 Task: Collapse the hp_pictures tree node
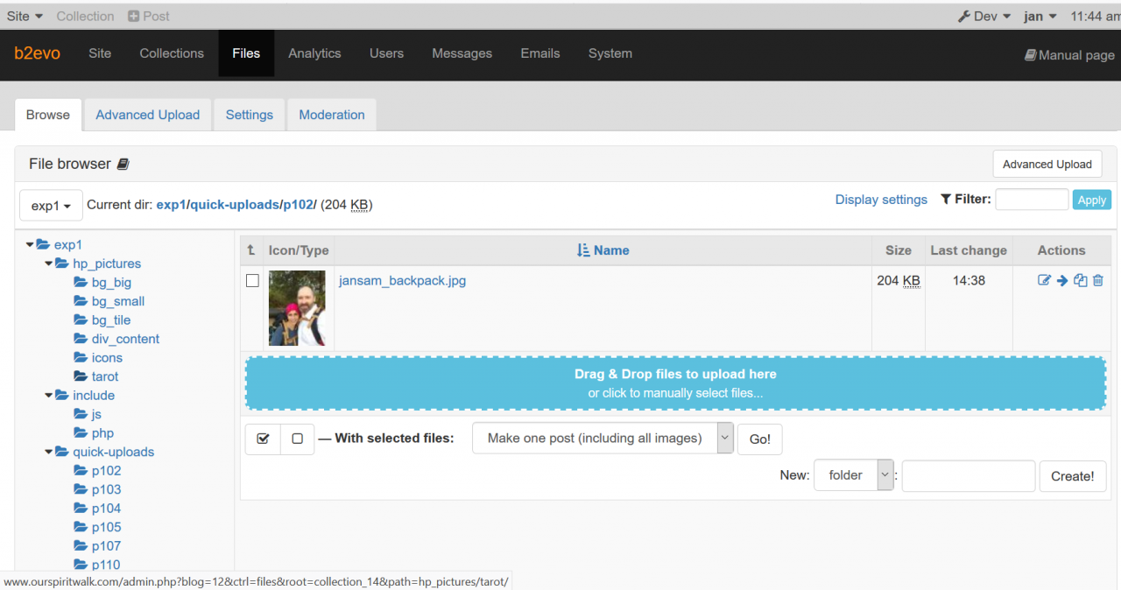49,263
